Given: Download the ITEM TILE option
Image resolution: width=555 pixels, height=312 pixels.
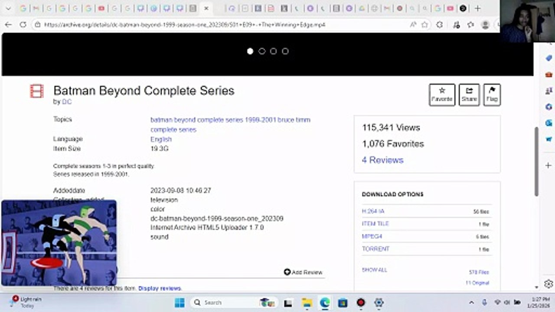Looking at the screenshot, I should pos(375,224).
